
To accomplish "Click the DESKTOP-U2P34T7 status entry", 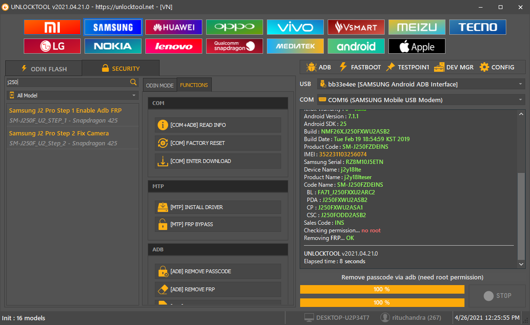I will 337,317.
